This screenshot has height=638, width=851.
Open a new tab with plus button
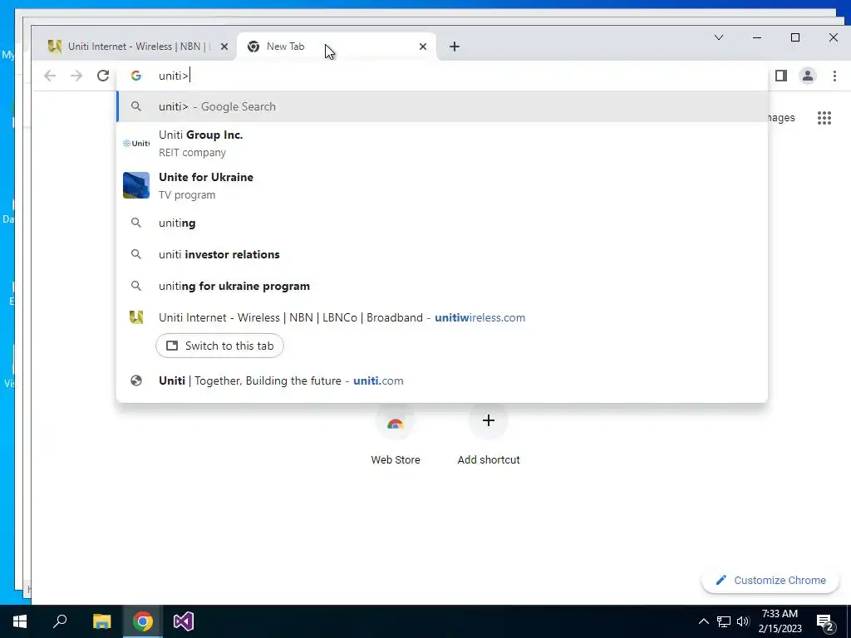[455, 47]
